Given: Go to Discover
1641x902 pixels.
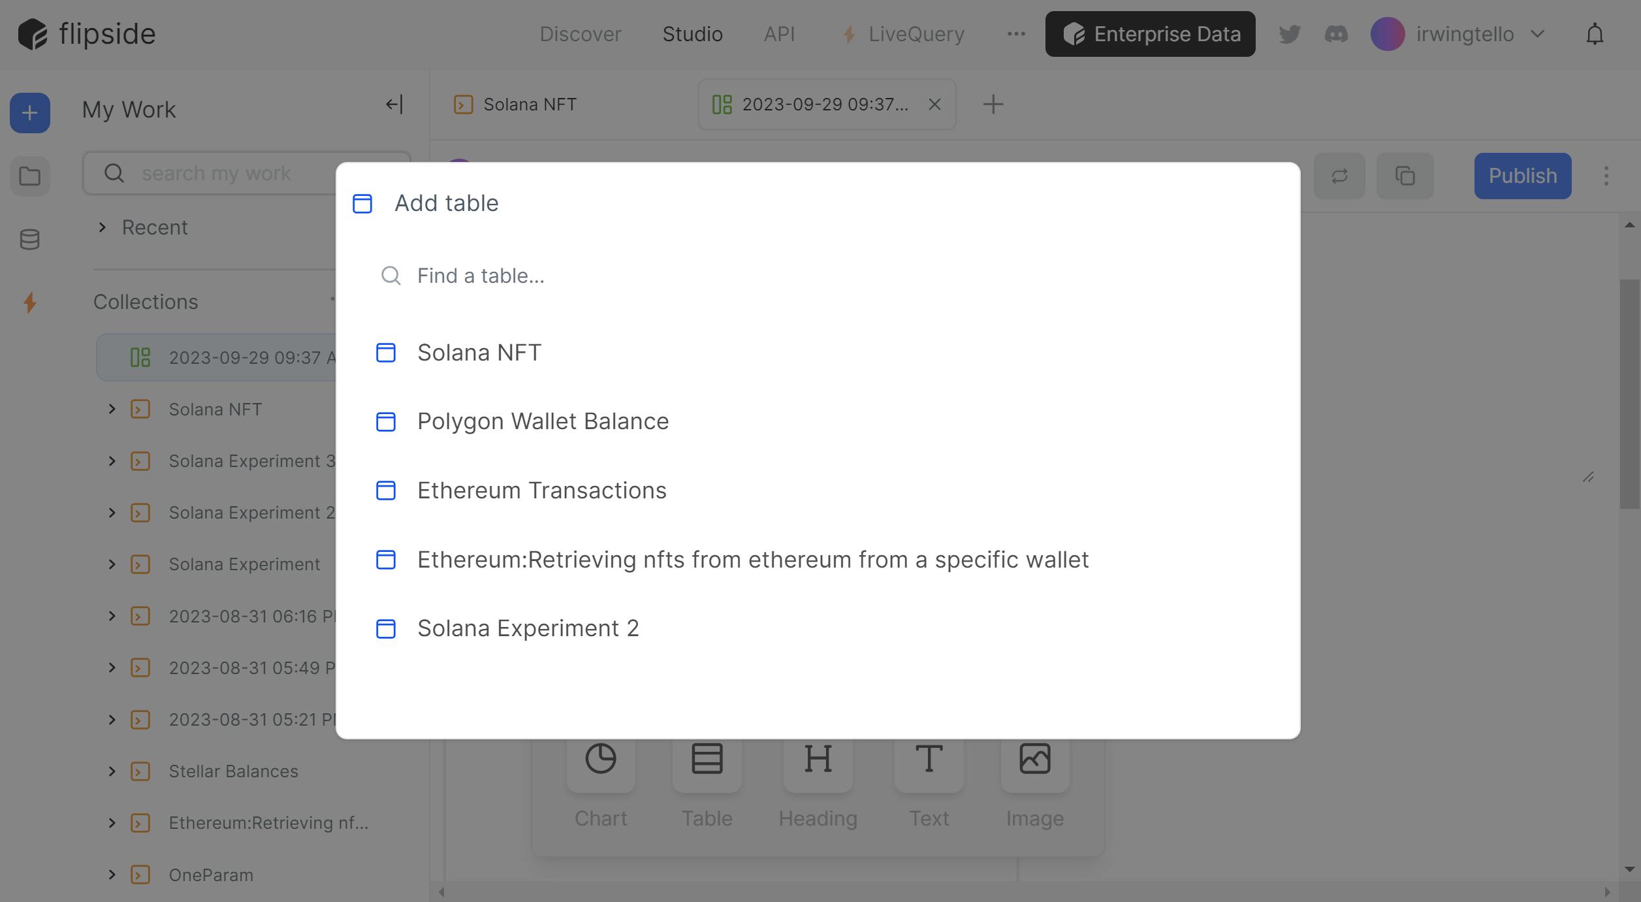Looking at the screenshot, I should coord(580,34).
